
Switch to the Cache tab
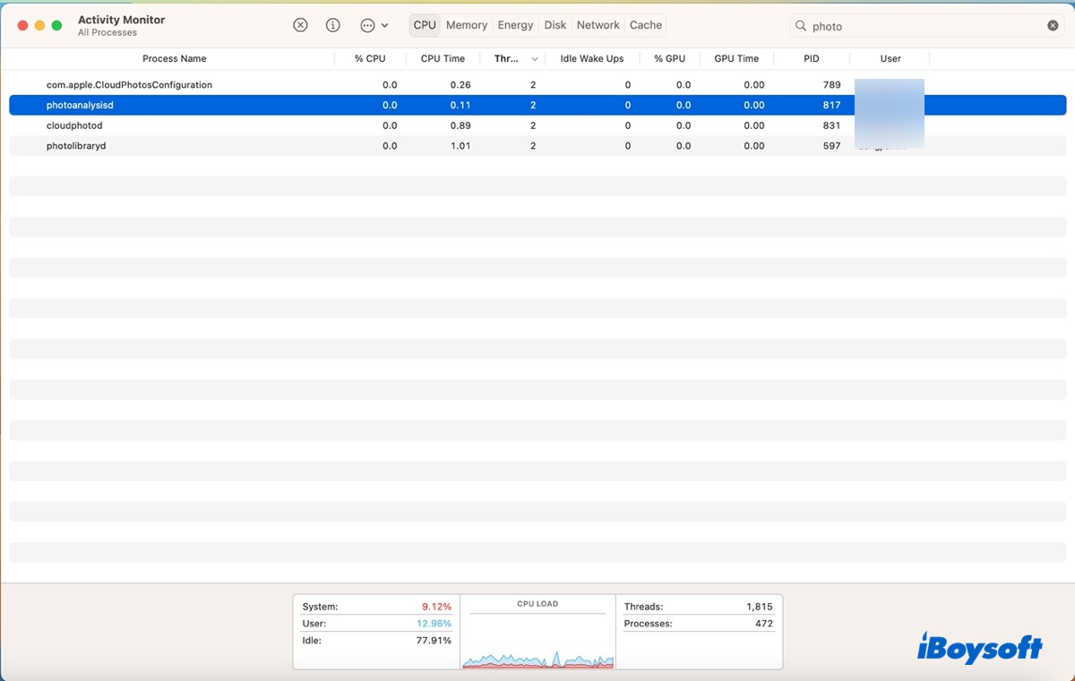coord(646,25)
